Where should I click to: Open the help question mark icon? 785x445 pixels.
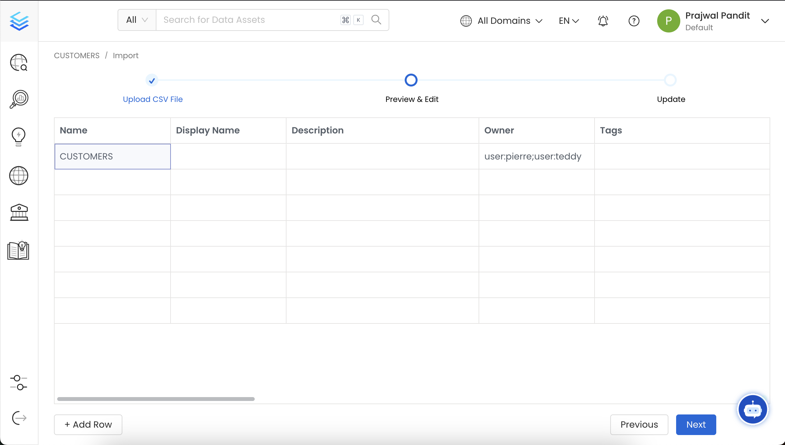pyautogui.click(x=634, y=21)
